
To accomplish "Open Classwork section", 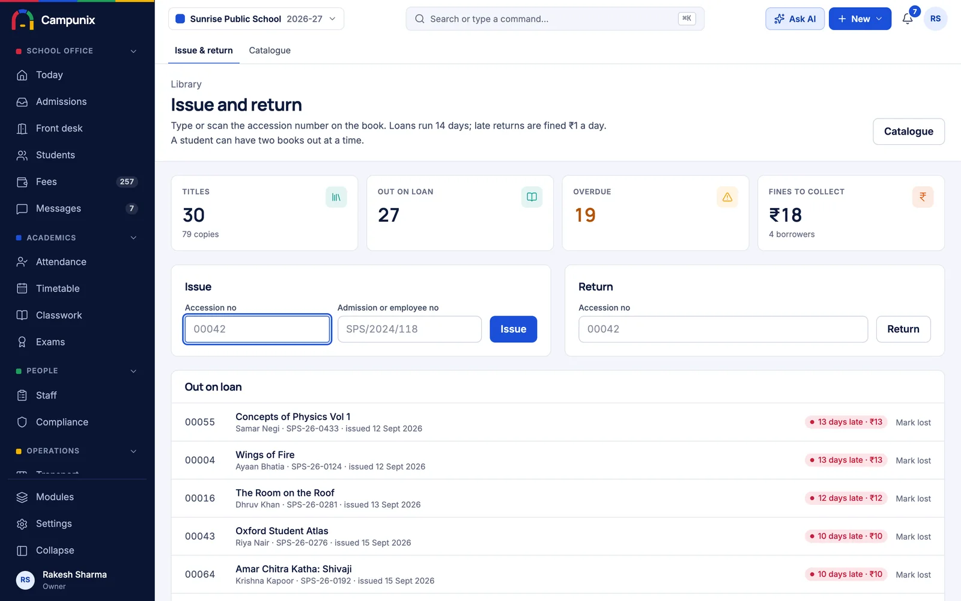I will [77, 316].
